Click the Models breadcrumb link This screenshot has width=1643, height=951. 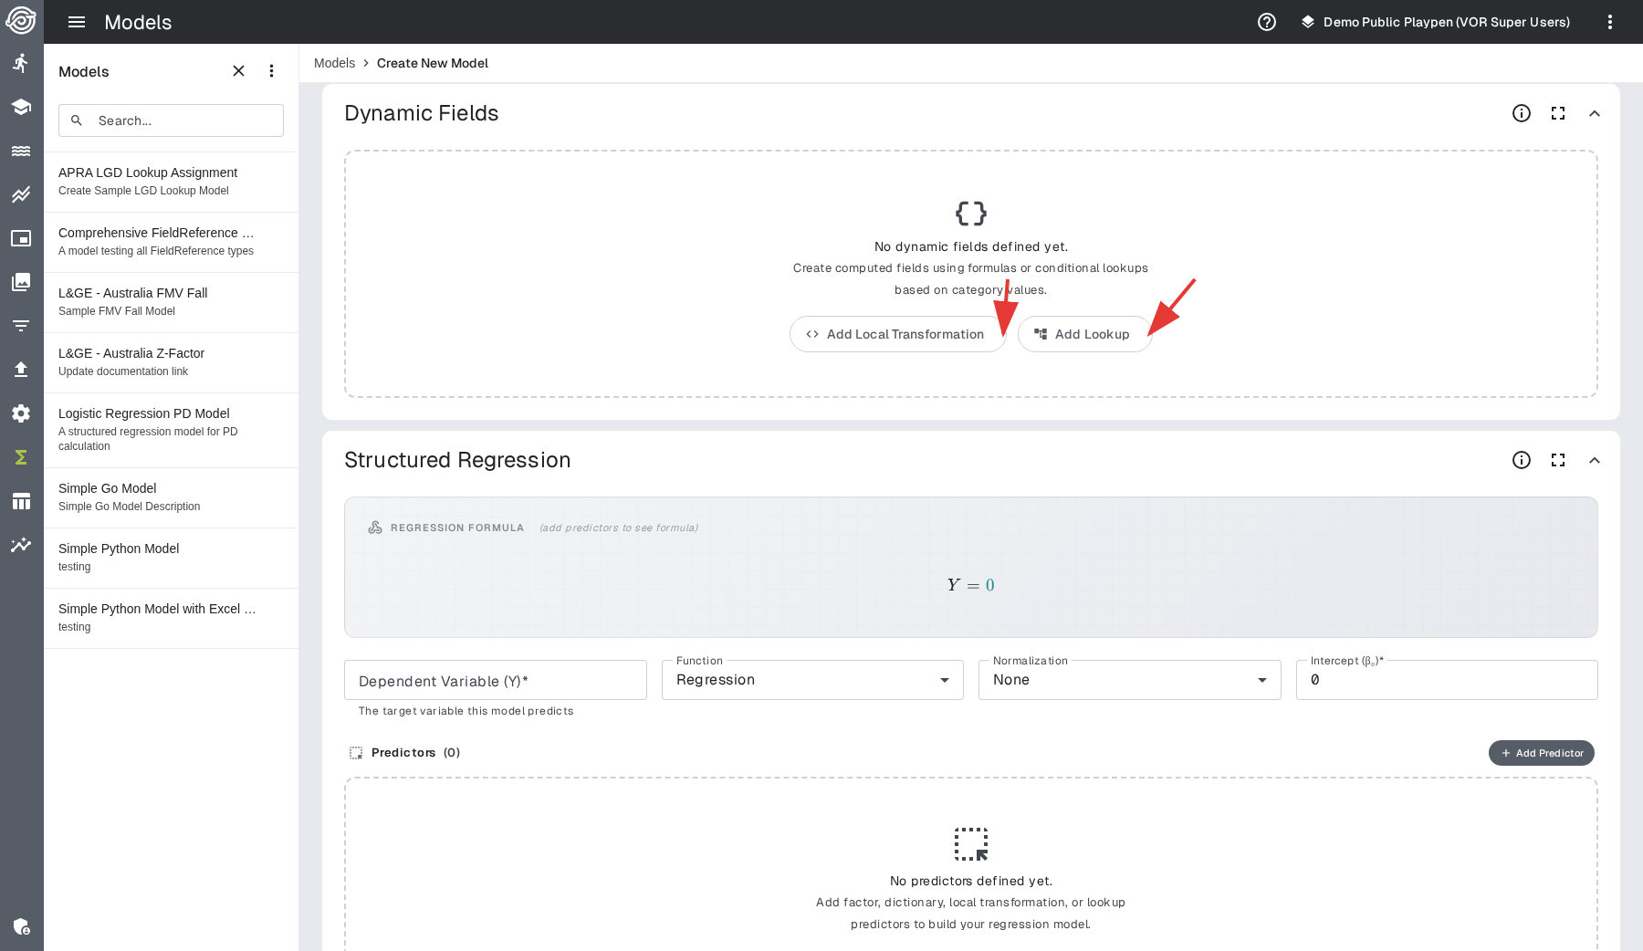coord(334,63)
